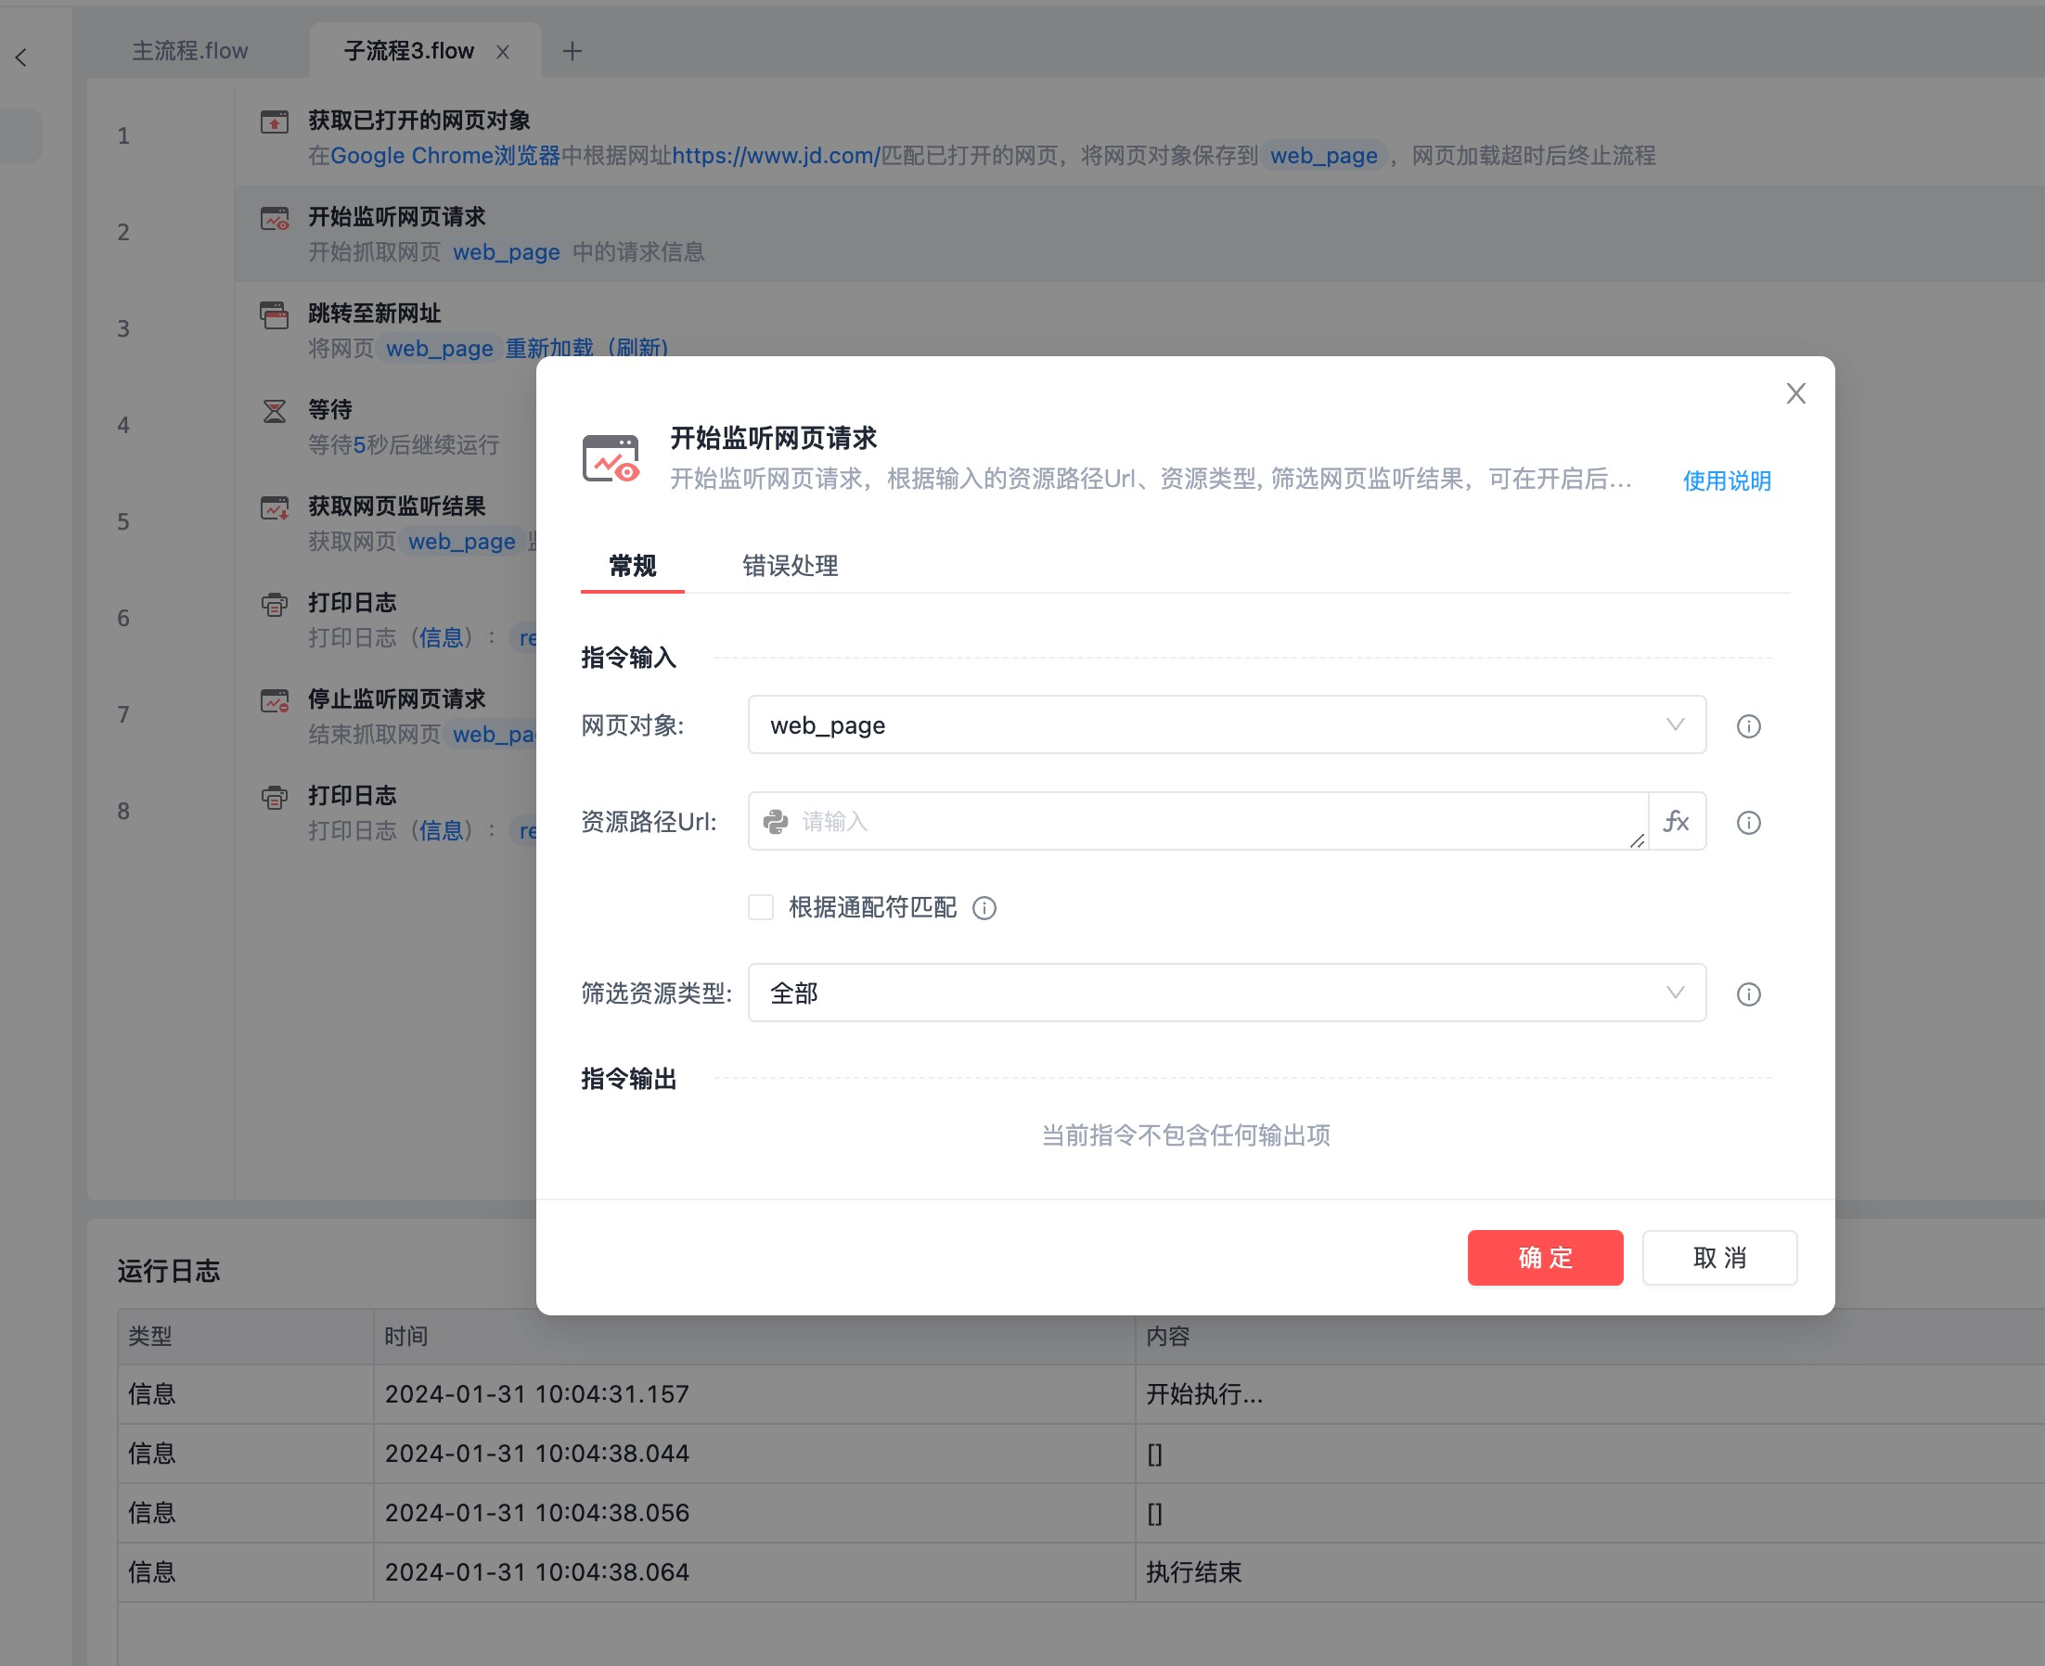Select the 常规 tab in dialog
This screenshot has height=1666, width=2045.
[632, 566]
